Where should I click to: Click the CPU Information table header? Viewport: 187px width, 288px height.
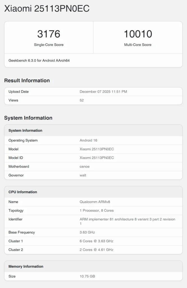[23, 192]
